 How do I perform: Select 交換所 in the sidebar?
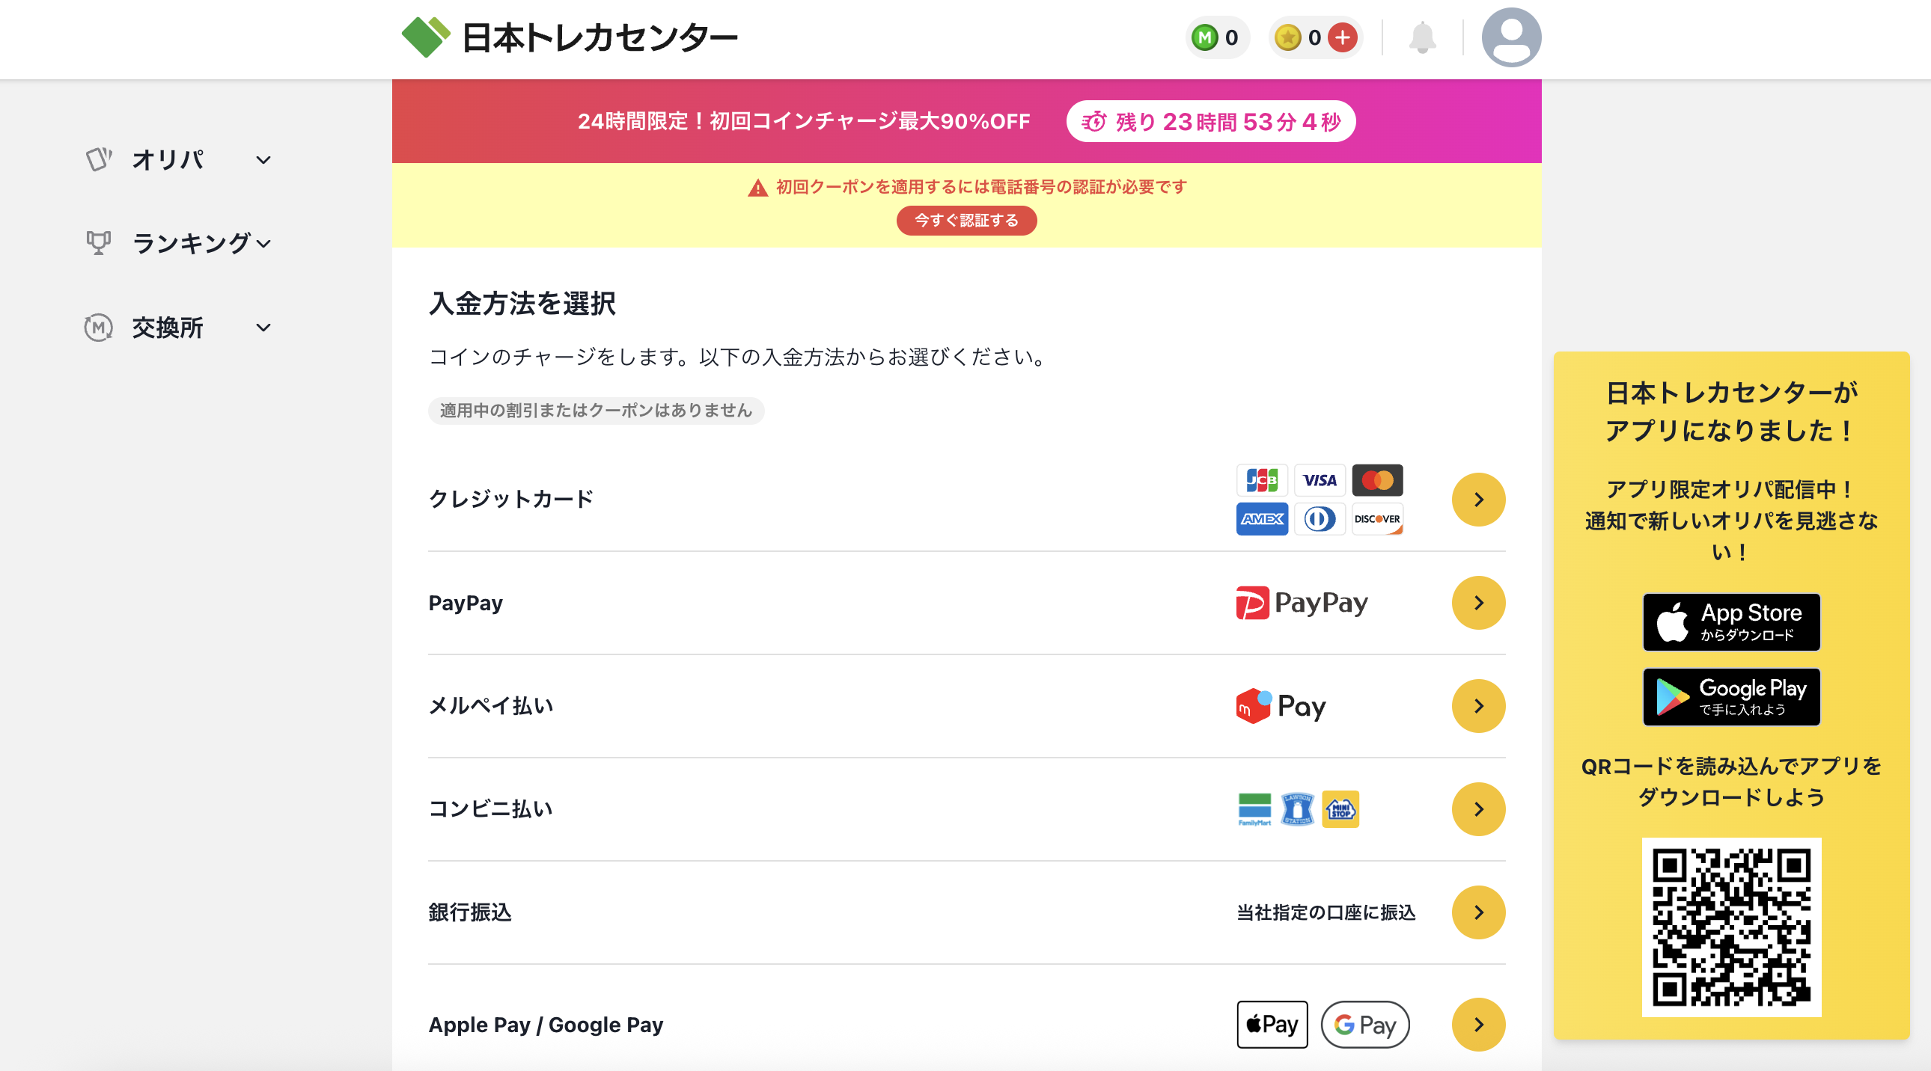166,328
